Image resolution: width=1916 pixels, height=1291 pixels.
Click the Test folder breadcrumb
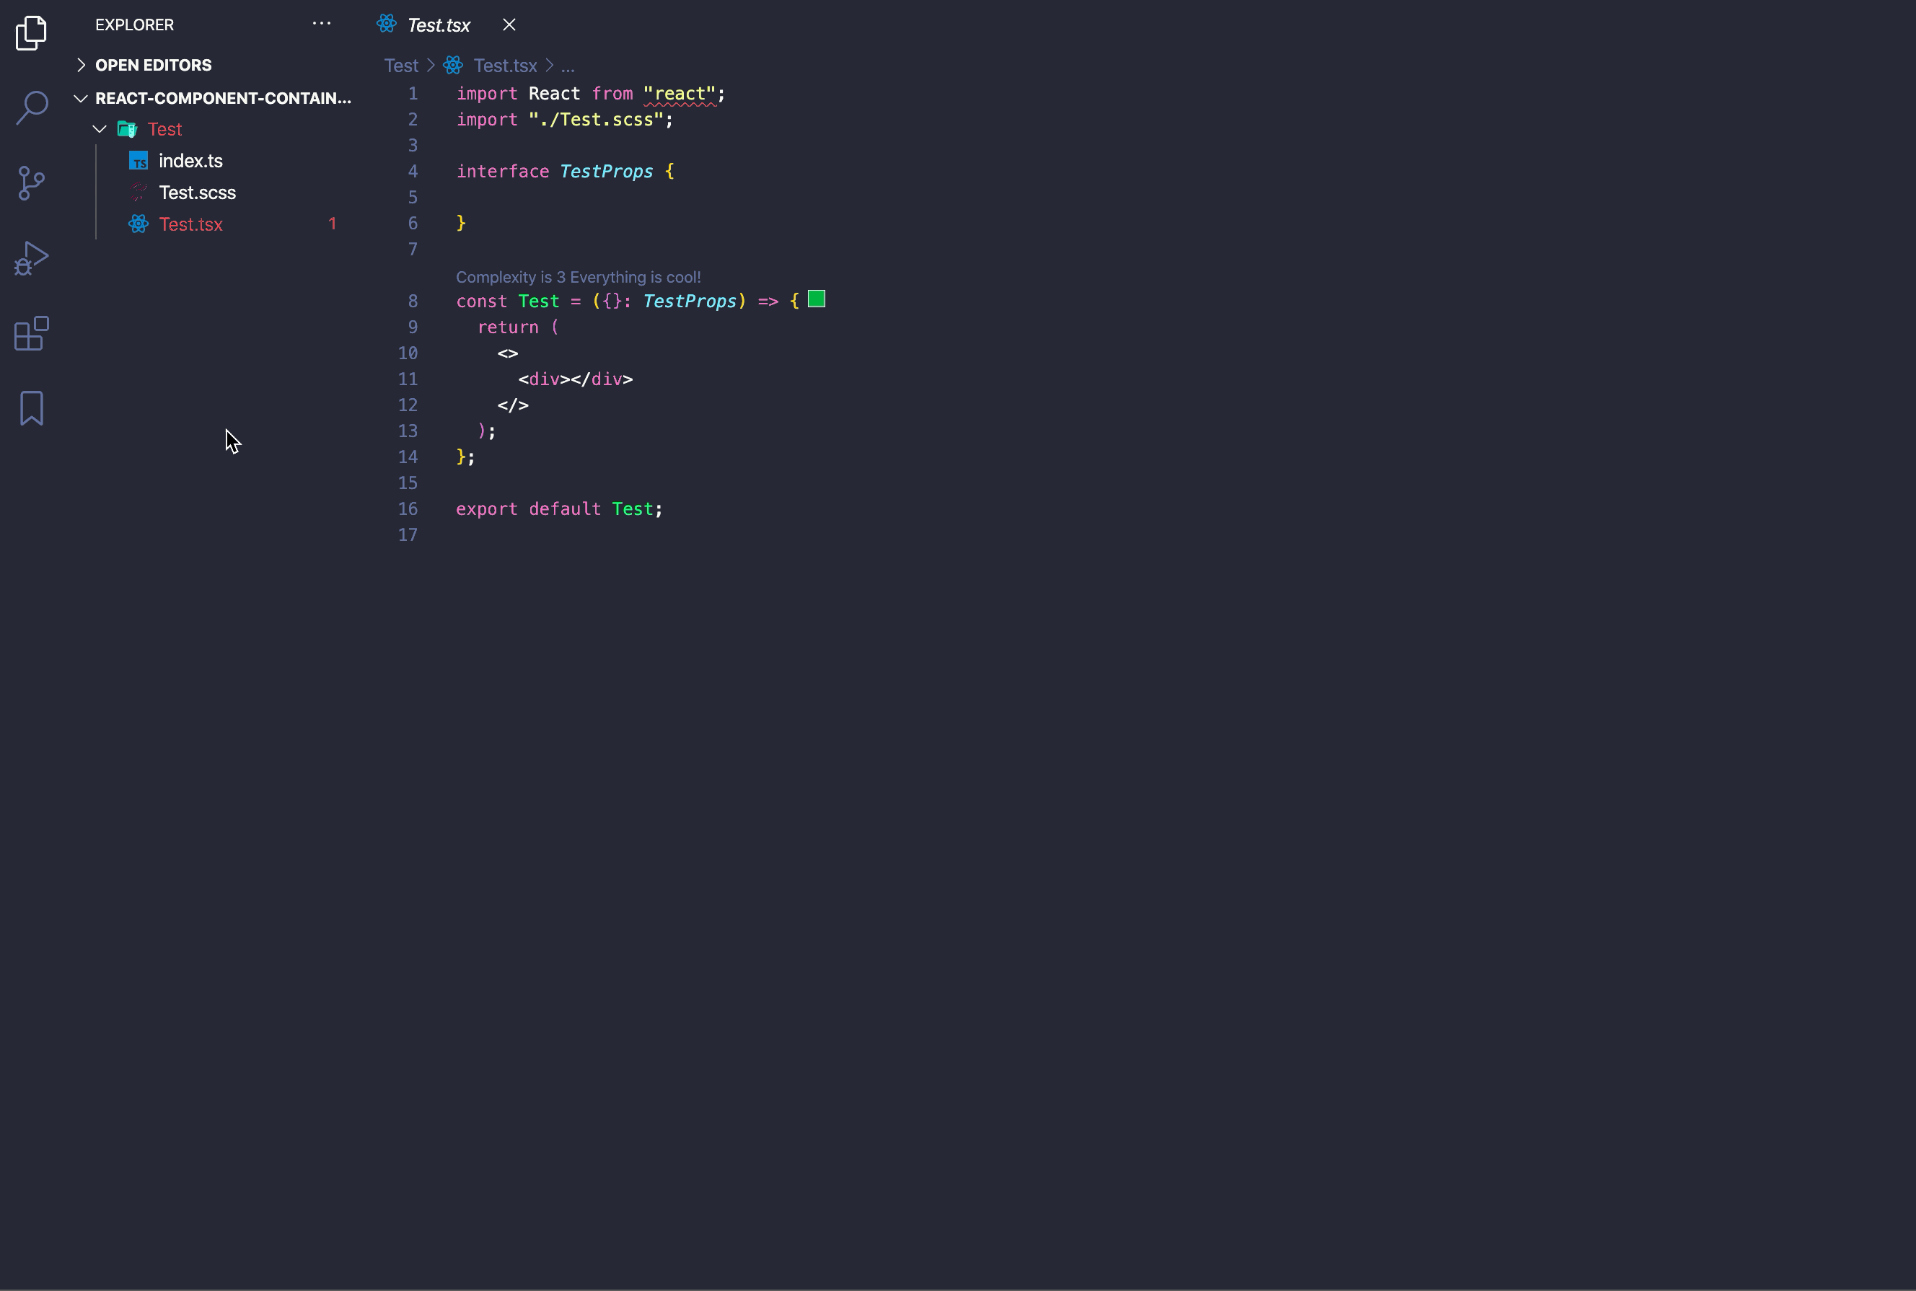tap(401, 65)
